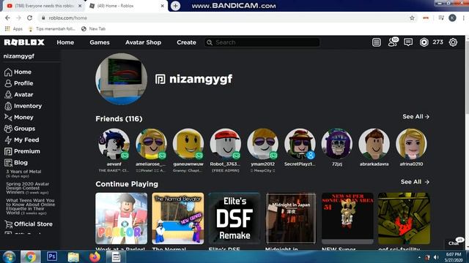Open the Windows Start menu
This screenshot has height=263, width=469.
[9, 256]
